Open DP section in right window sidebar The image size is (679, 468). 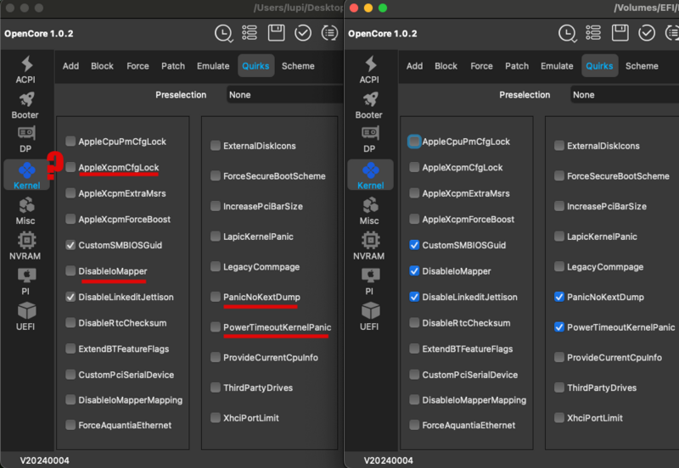coord(370,140)
